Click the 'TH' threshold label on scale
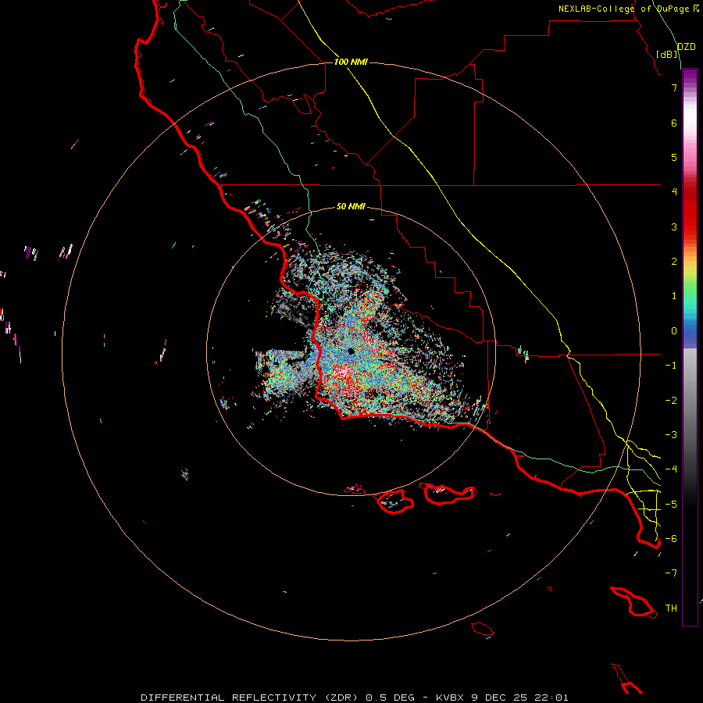Image resolution: width=703 pixels, height=703 pixels. [671, 608]
